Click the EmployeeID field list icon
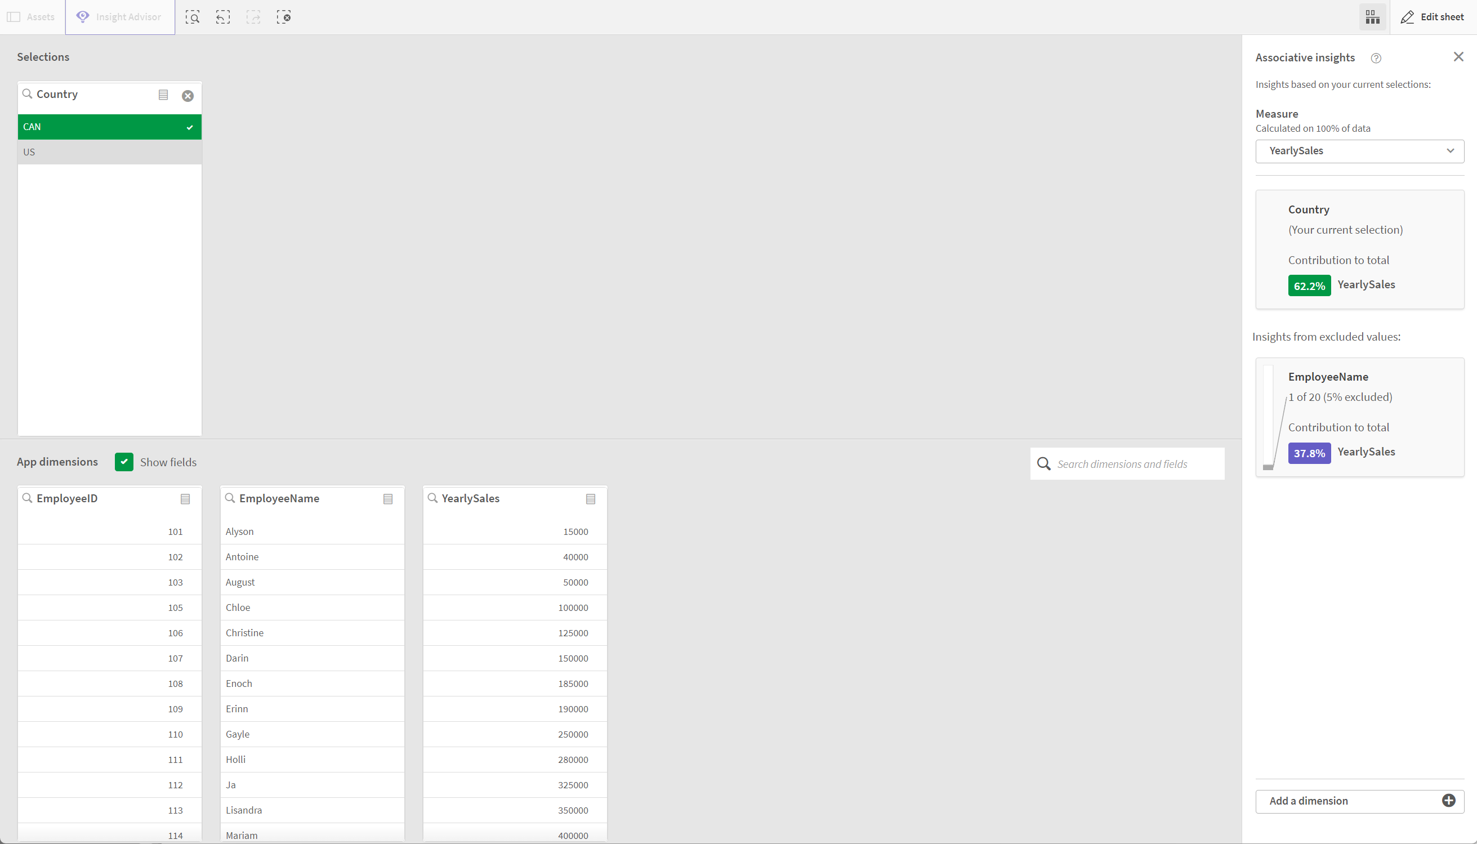 coord(186,499)
